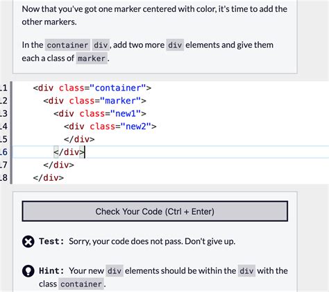
Task: Click the closing div tag on line 17
Action: (x=58, y=165)
